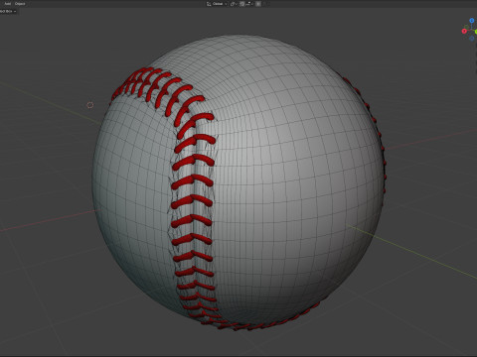The height and width of the screenshot is (357, 477).
Task: Toggle proportional editing in header
Action: 258,4
